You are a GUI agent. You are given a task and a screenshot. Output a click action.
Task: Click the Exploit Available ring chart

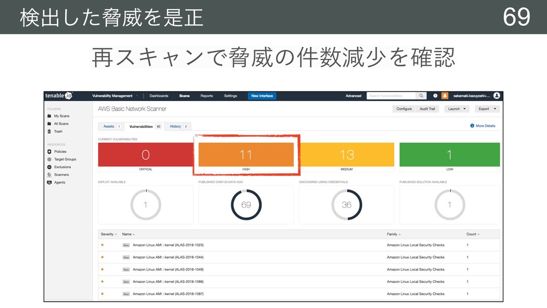[145, 205]
